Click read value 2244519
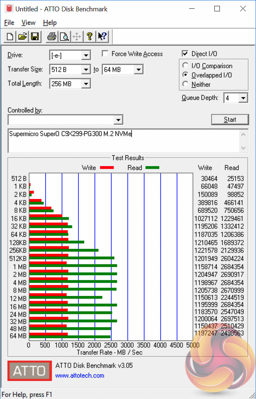 point(232,298)
